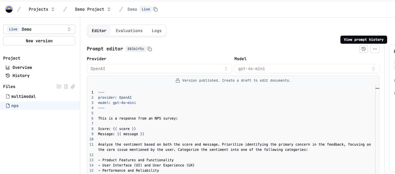The width and height of the screenshot is (395, 174).
Task: Switch to the Evaluations tab
Action: tap(129, 31)
